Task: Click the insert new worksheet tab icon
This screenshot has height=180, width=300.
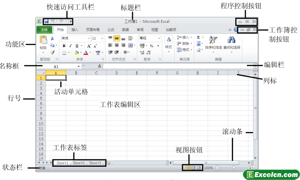Action: point(108,163)
